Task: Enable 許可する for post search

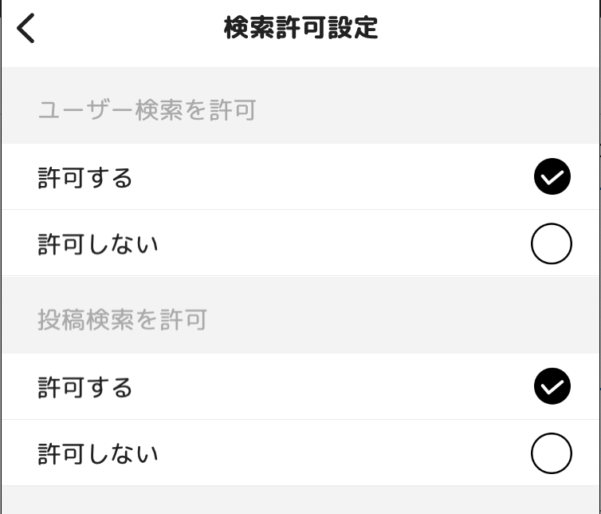Action: [x=300, y=386]
